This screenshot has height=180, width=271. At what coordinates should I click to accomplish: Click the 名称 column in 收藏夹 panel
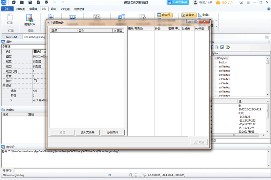tap(14, 114)
